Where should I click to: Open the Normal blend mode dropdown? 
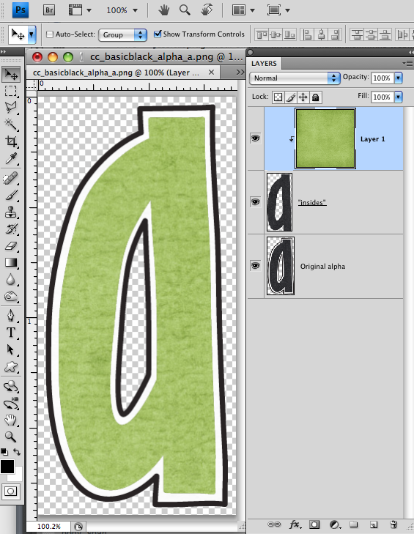pos(295,78)
